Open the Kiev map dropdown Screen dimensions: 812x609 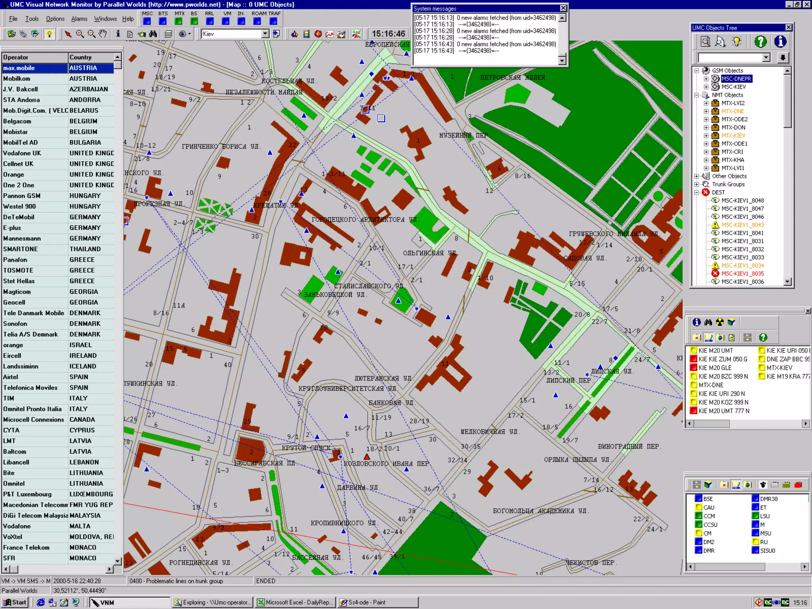265,34
